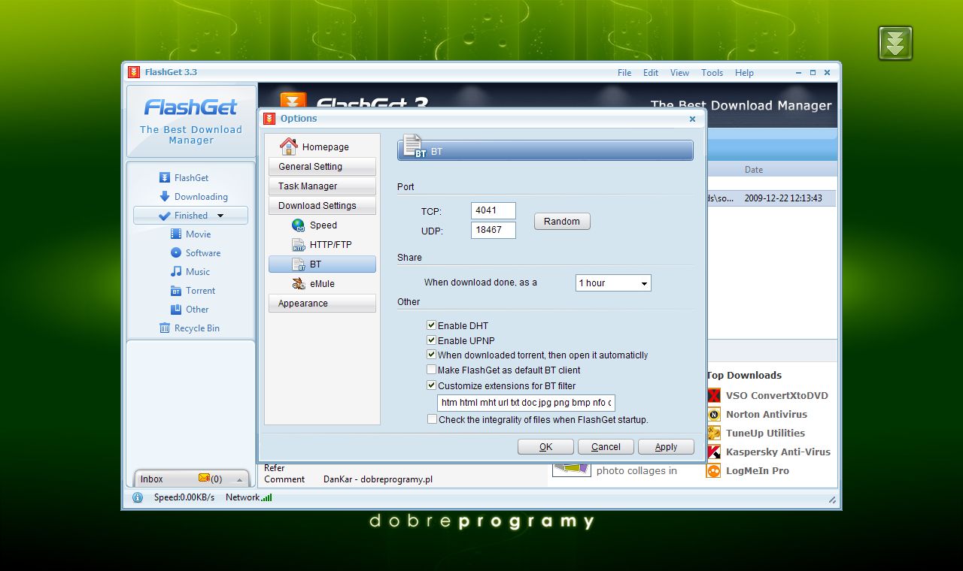963x571 pixels.
Task: Expand the Inbox panel arrow
Action: [x=240, y=479]
